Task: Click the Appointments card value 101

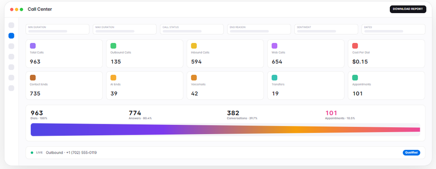Action: (x=358, y=94)
